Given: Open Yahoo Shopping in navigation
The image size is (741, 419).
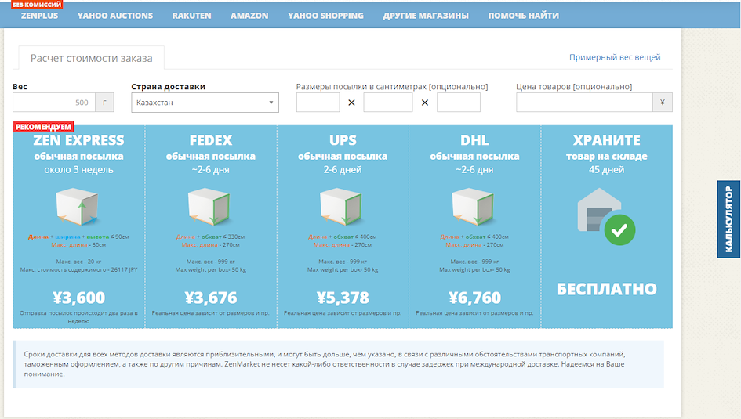Looking at the screenshot, I should (x=325, y=16).
